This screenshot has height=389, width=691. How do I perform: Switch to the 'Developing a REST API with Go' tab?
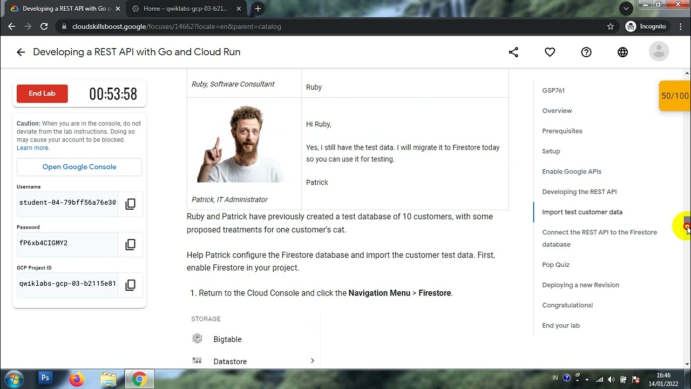click(64, 9)
